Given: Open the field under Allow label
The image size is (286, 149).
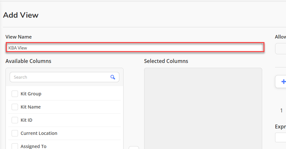Looking at the screenshot, I should pos(281,48).
